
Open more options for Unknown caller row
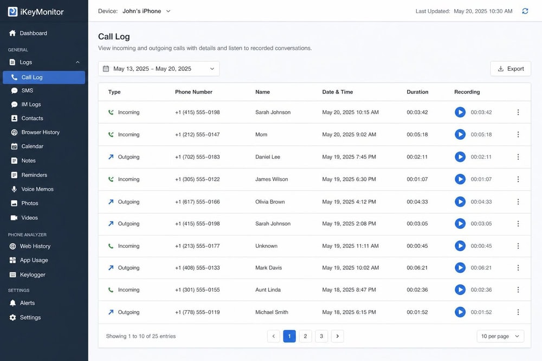pos(518,246)
